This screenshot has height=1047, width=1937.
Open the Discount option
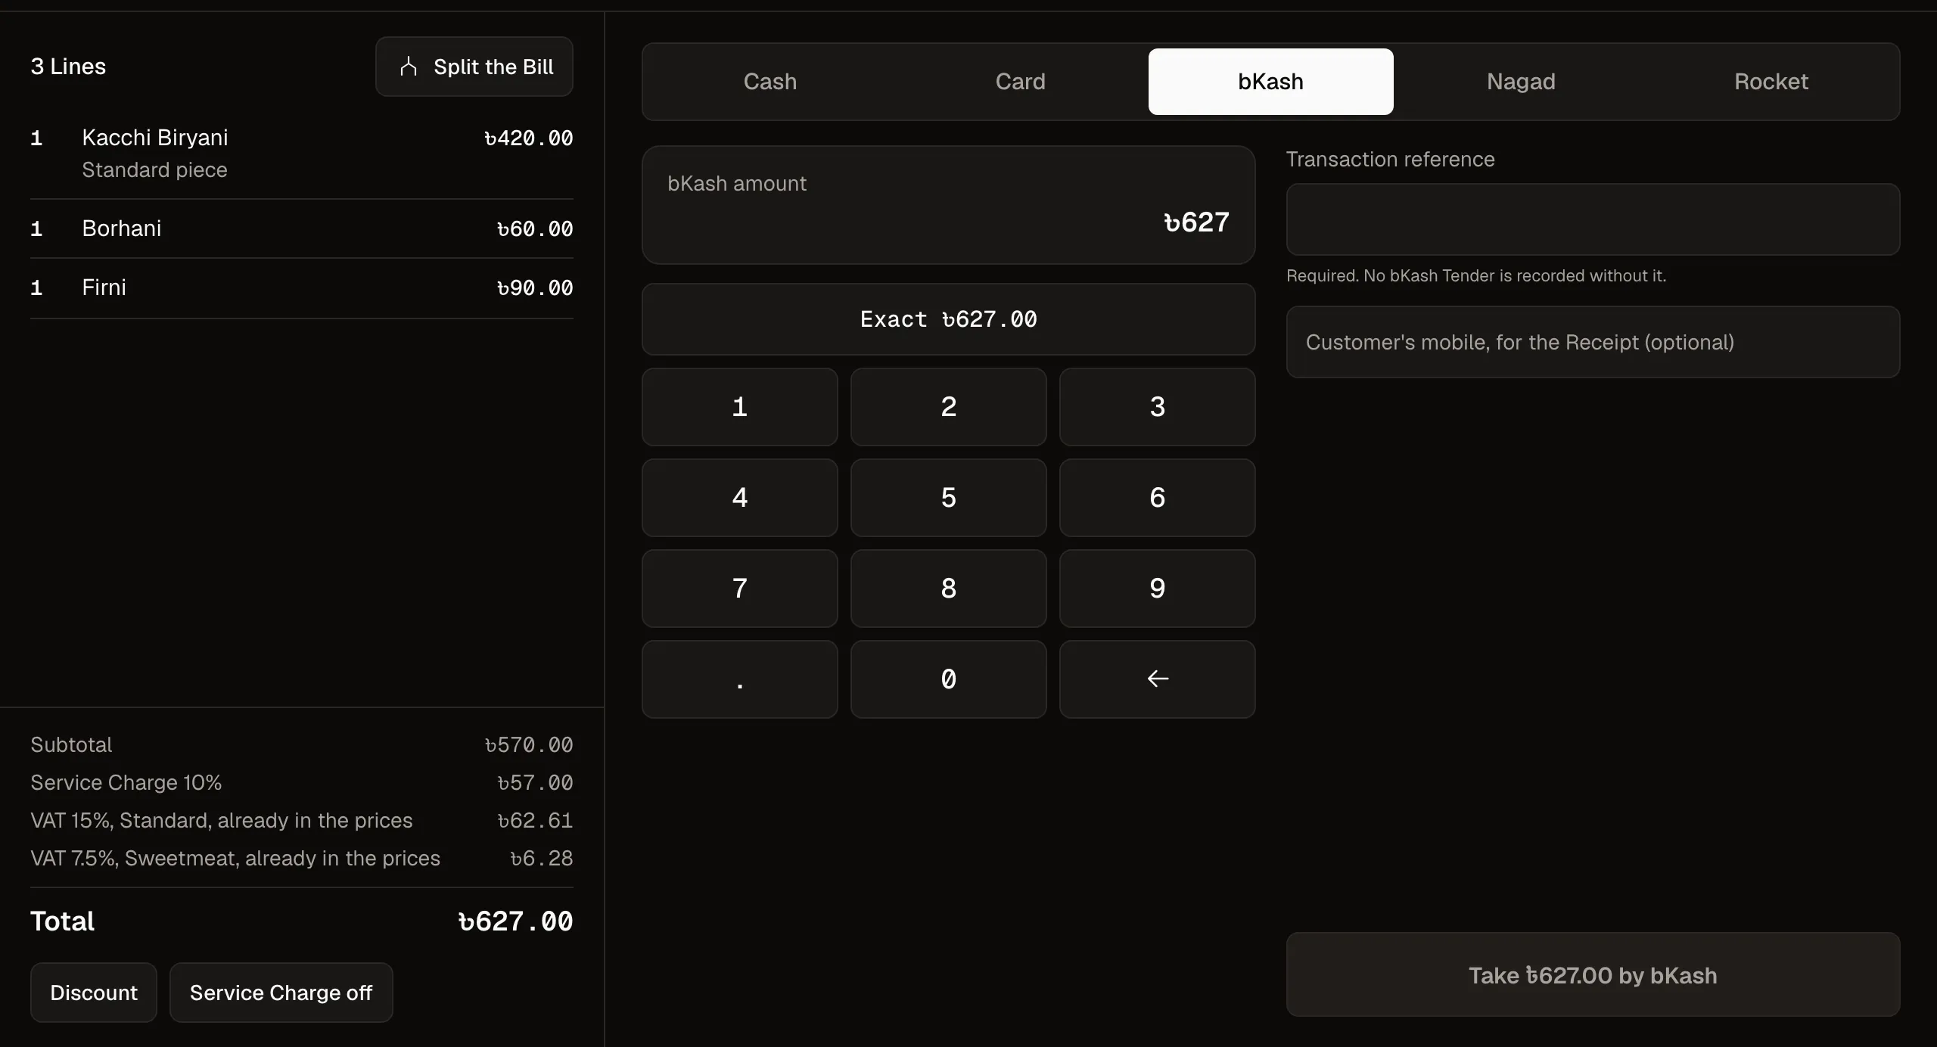click(x=94, y=993)
